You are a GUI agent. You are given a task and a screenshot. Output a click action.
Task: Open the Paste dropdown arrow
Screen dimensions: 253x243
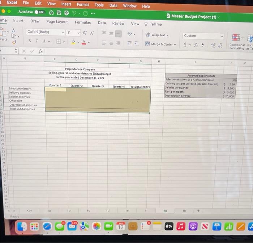(8, 32)
